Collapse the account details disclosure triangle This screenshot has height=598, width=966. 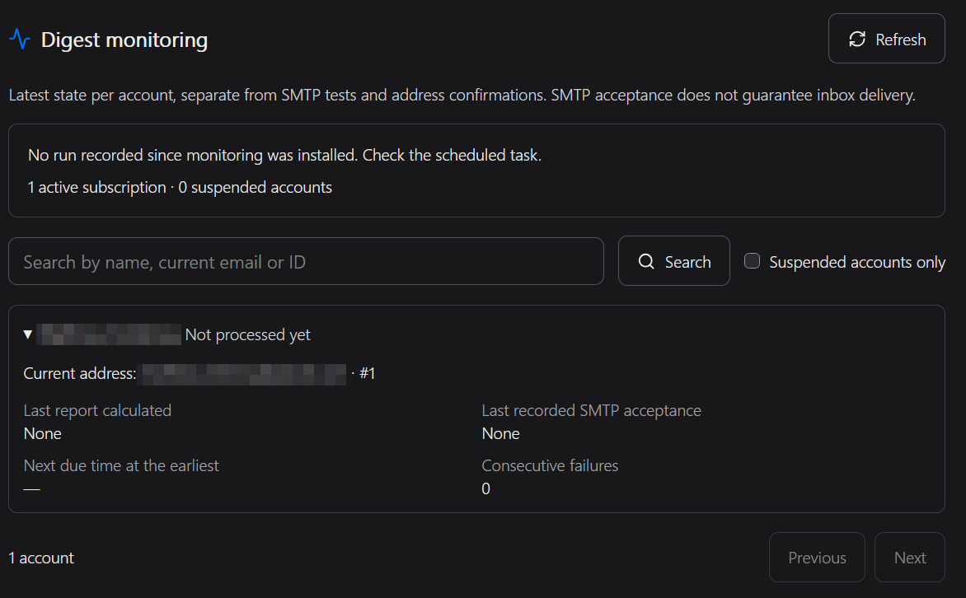(x=28, y=334)
